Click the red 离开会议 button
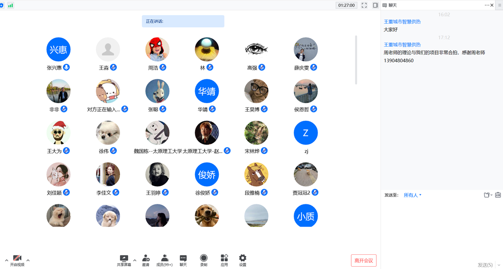503x269 pixels. (363, 260)
